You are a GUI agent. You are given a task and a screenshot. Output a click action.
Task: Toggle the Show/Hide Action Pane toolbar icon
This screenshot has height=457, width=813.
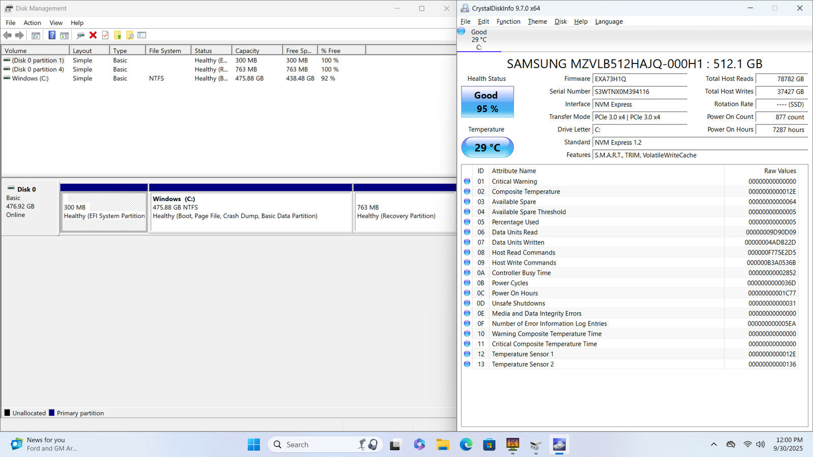pos(65,35)
